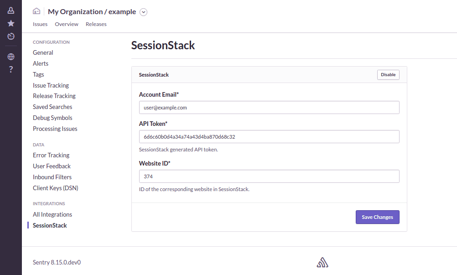Select the star icon for starred items
Screen dimensions: 457x275
click(x=10, y=23)
